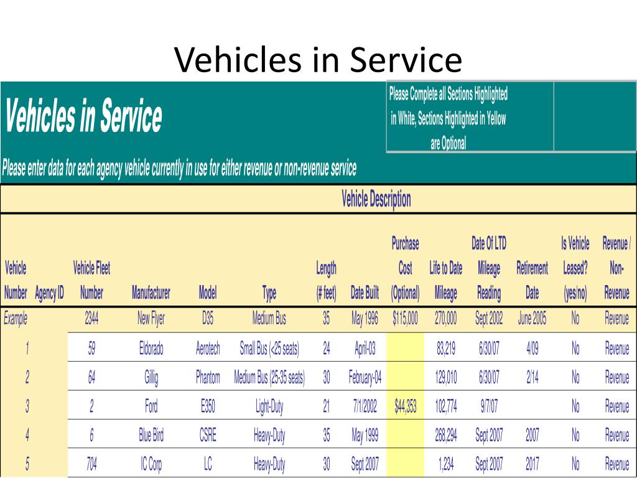Click the '9/7/07' mileage reading date cell
This screenshot has height=478, width=637.
pos(489,406)
